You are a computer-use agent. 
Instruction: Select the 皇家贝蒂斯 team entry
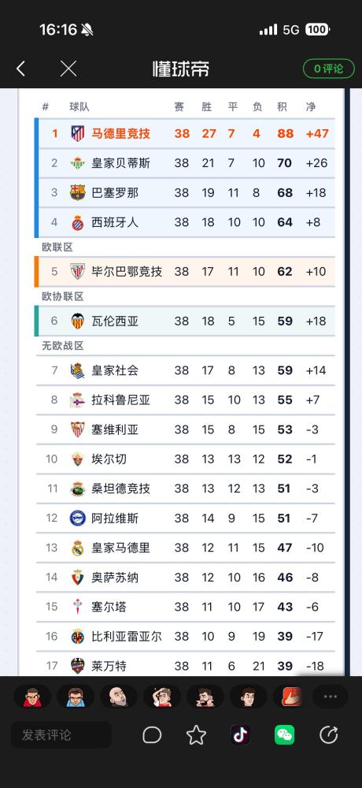pos(186,163)
